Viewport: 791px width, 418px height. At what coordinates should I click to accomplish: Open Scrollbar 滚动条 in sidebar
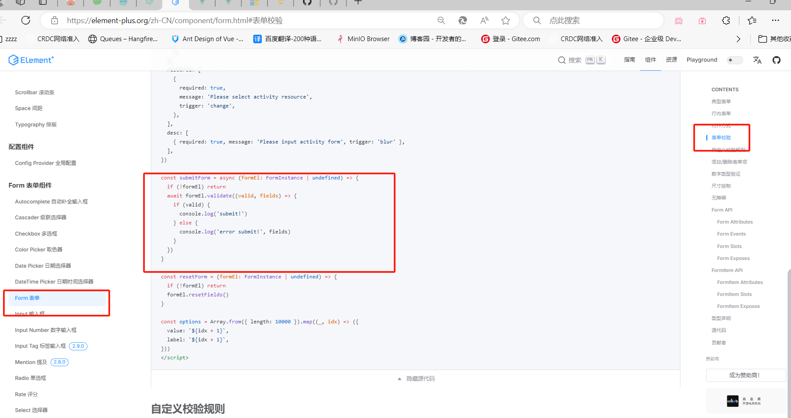(x=35, y=93)
